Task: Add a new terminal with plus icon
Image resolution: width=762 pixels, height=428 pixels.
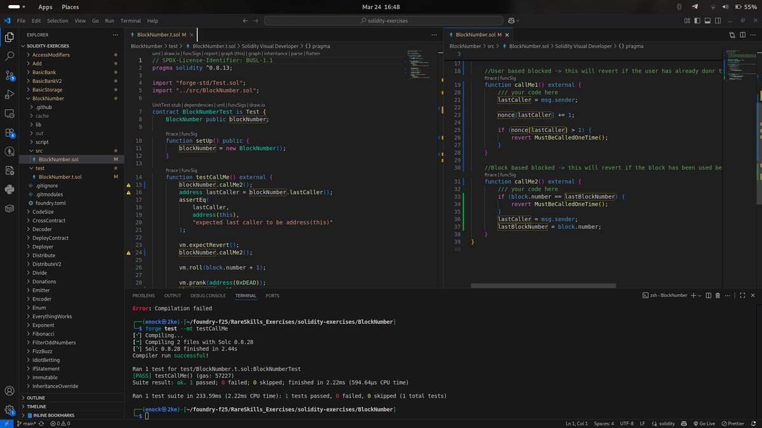Action: [693, 295]
